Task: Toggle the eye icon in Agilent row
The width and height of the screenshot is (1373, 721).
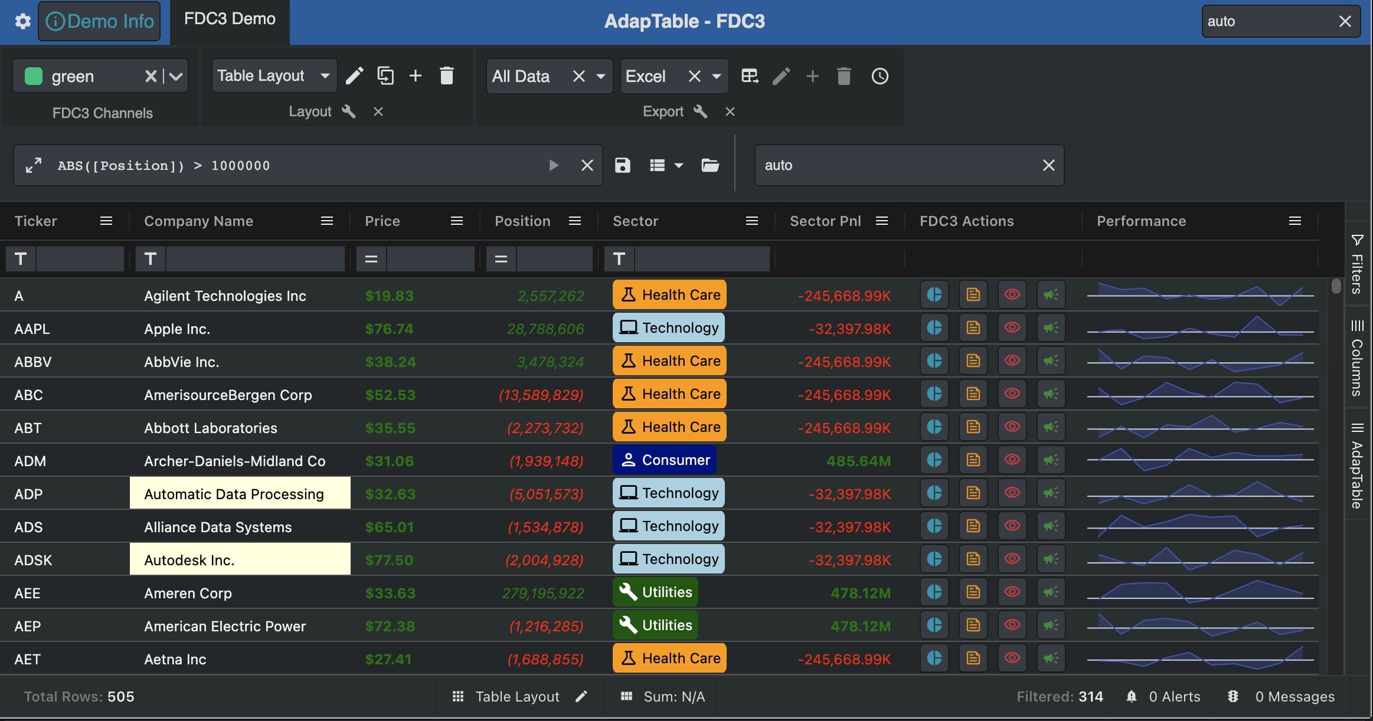Action: (x=1012, y=295)
